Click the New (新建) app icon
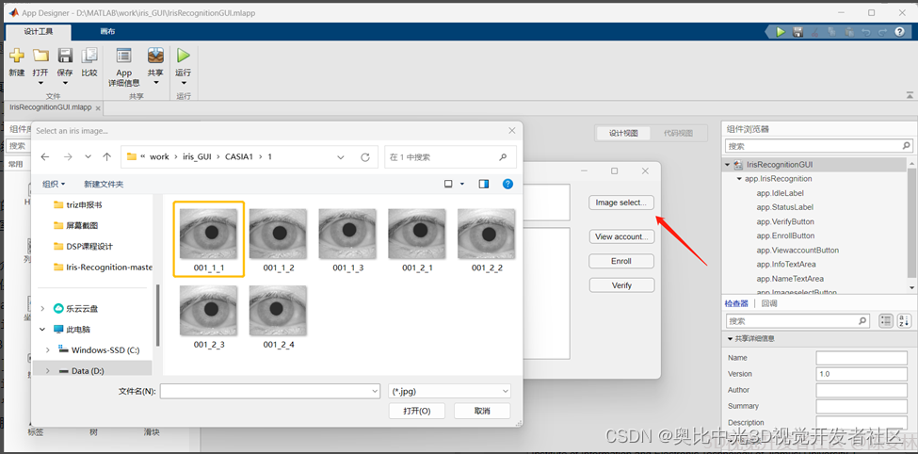 (17, 56)
